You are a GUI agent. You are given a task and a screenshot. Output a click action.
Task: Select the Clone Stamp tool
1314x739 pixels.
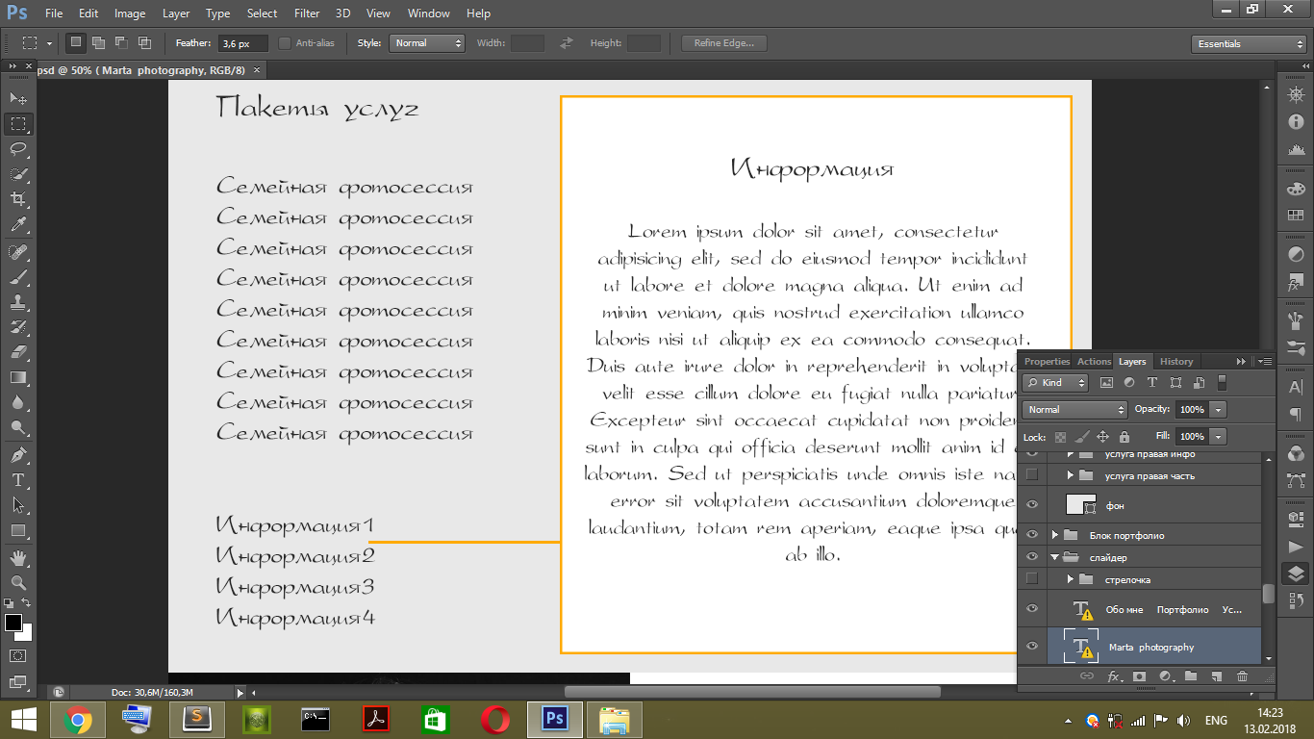[18, 302]
